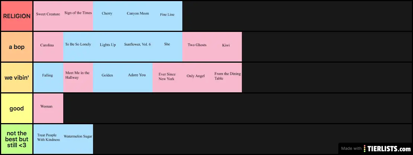This screenshot has width=413, height=155.
Task: Select the From the Dining Table tile
Action: coord(227,77)
